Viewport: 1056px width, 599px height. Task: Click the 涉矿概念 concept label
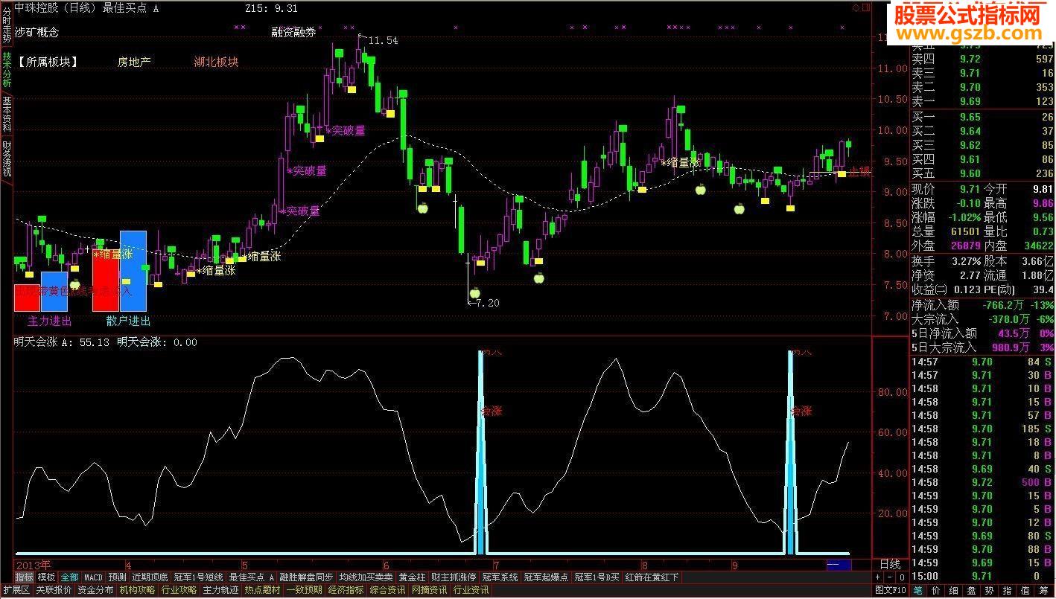tap(37, 33)
